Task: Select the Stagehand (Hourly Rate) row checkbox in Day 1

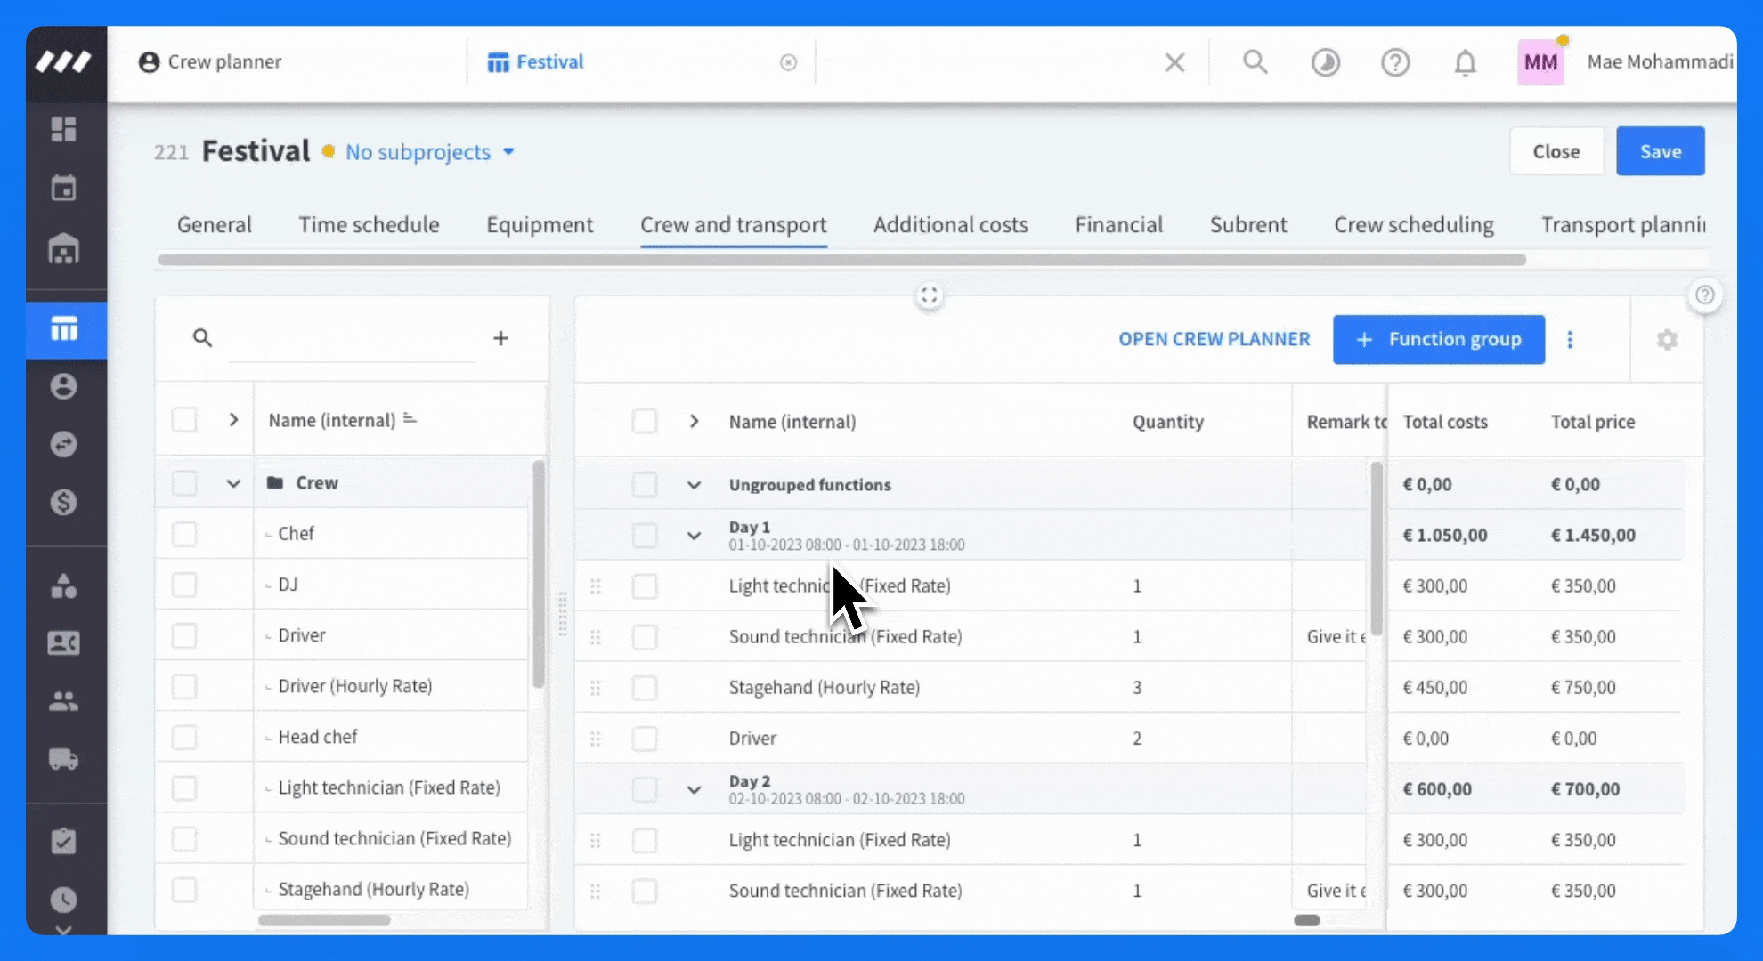Action: (x=645, y=688)
